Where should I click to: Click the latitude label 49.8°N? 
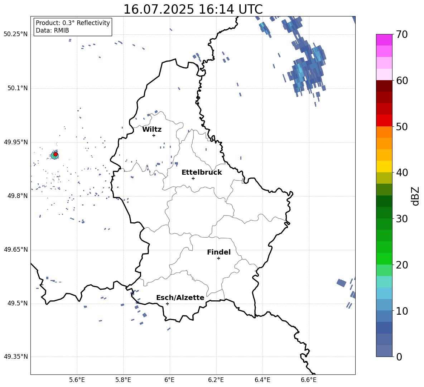pyautogui.click(x=18, y=196)
